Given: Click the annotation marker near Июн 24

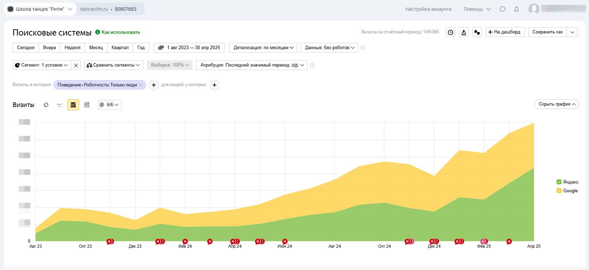Looking at the screenshot, I should click(285, 241).
